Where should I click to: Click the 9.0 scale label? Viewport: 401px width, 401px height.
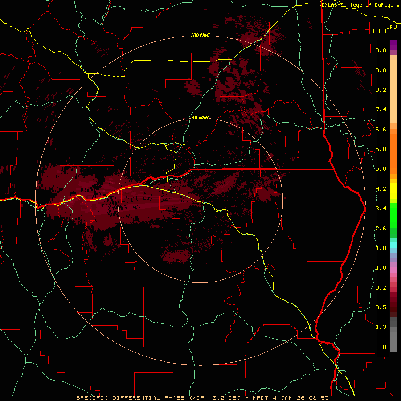[x=381, y=70]
